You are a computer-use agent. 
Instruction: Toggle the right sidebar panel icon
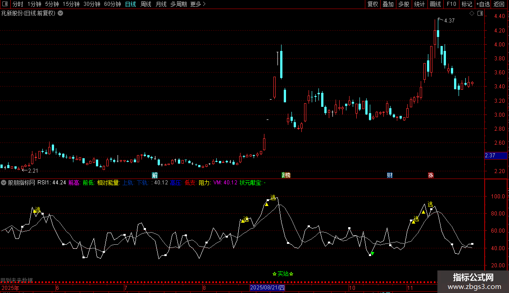click(480, 14)
